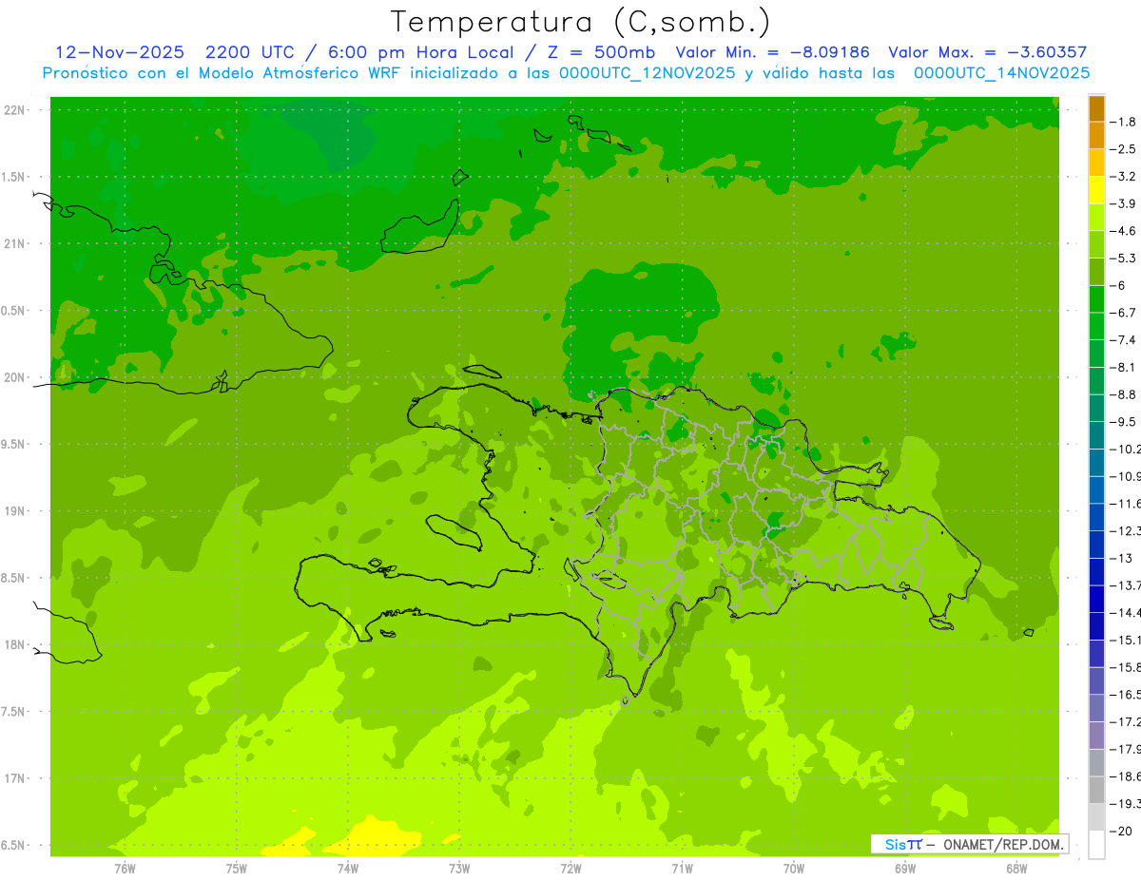Viewport: 1141px width, 881px height.
Task: Click the "73W" longitude label
Action: [459, 869]
